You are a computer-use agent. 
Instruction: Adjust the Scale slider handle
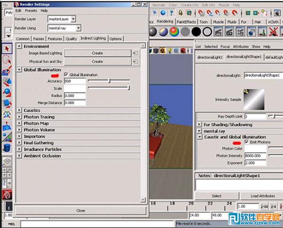click(x=129, y=88)
